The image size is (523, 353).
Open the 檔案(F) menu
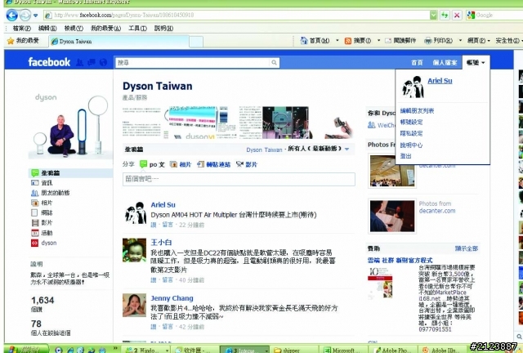[22, 29]
